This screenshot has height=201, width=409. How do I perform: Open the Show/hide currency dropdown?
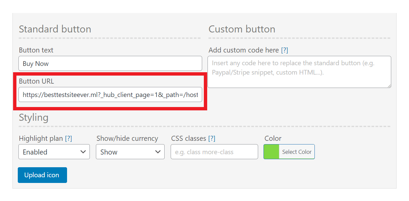(130, 152)
